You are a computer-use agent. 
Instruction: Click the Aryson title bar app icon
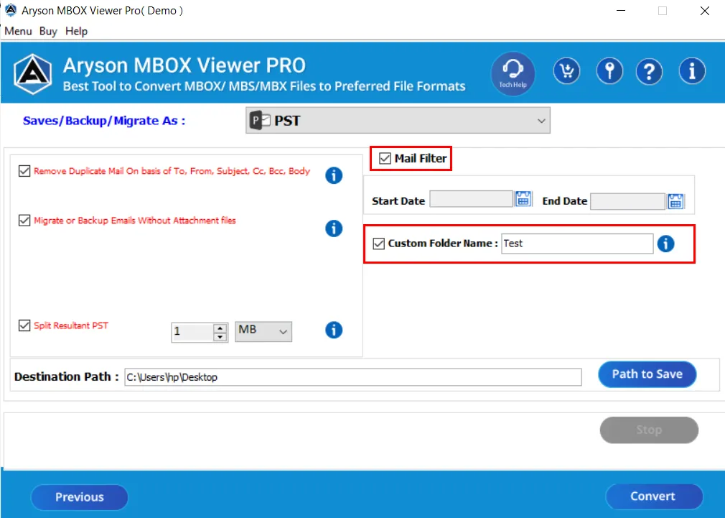tap(11, 10)
